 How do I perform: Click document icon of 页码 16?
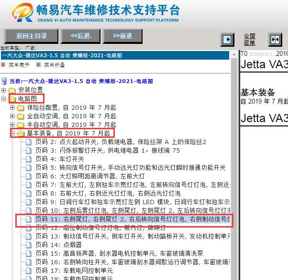click(x=29, y=262)
